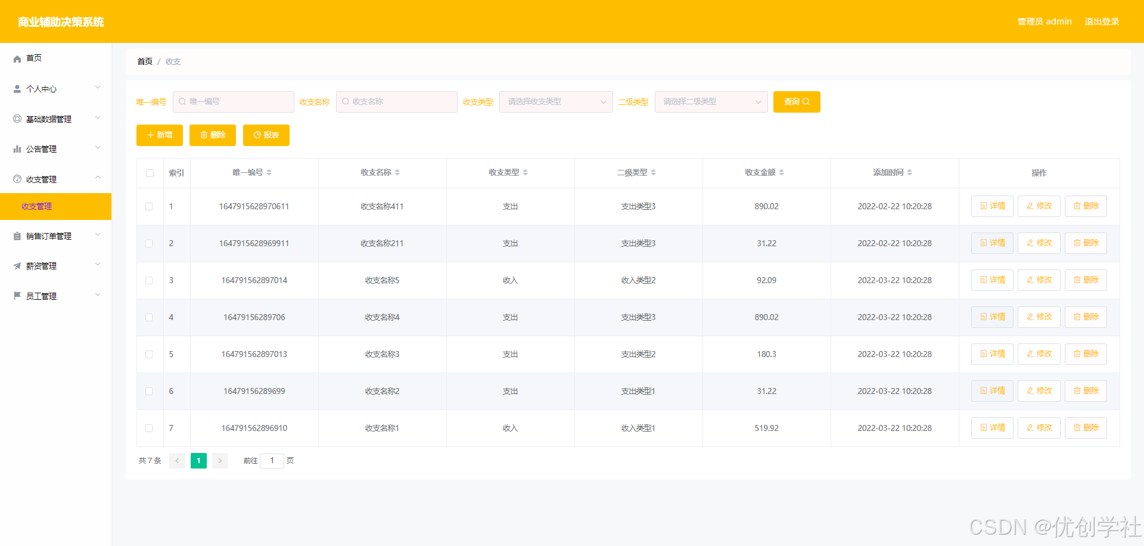Expand 员工管理 chevron in sidebar
This screenshot has height=546, width=1144.
tap(98, 295)
